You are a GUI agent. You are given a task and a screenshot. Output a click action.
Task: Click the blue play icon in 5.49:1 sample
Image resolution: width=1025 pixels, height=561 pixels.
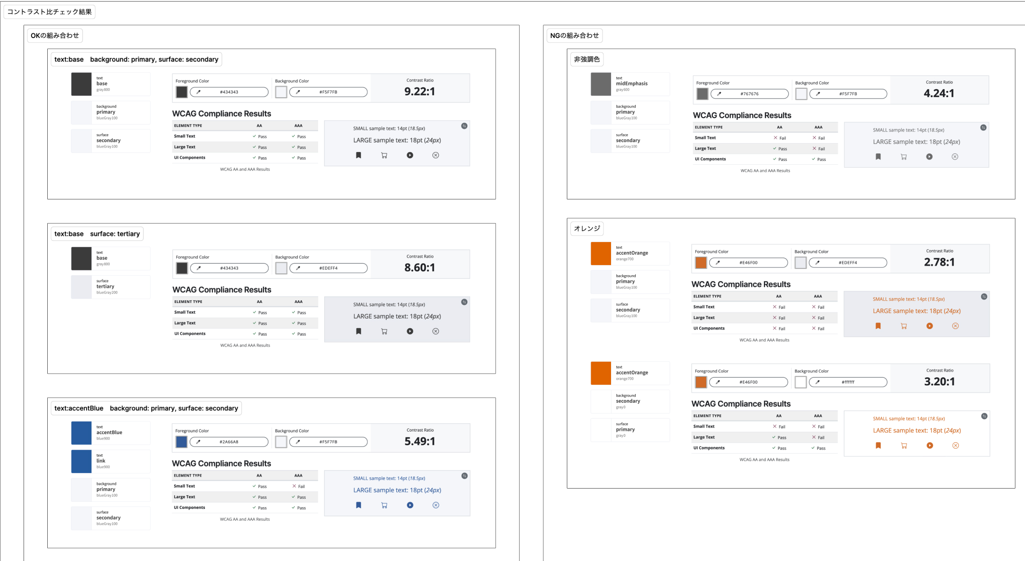(410, 505)
